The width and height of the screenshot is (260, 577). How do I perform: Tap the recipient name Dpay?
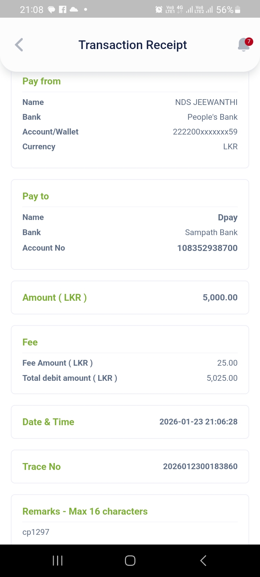point(227,217)
